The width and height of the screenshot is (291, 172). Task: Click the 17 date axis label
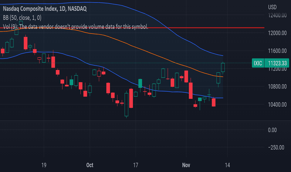[x=136, y=165]
